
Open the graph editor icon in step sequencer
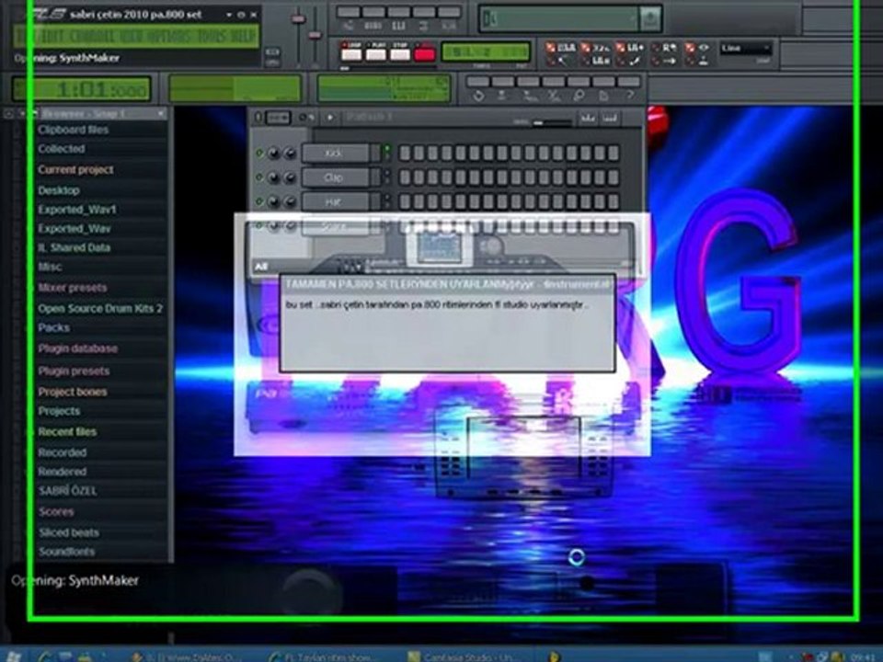coord(588,118)
